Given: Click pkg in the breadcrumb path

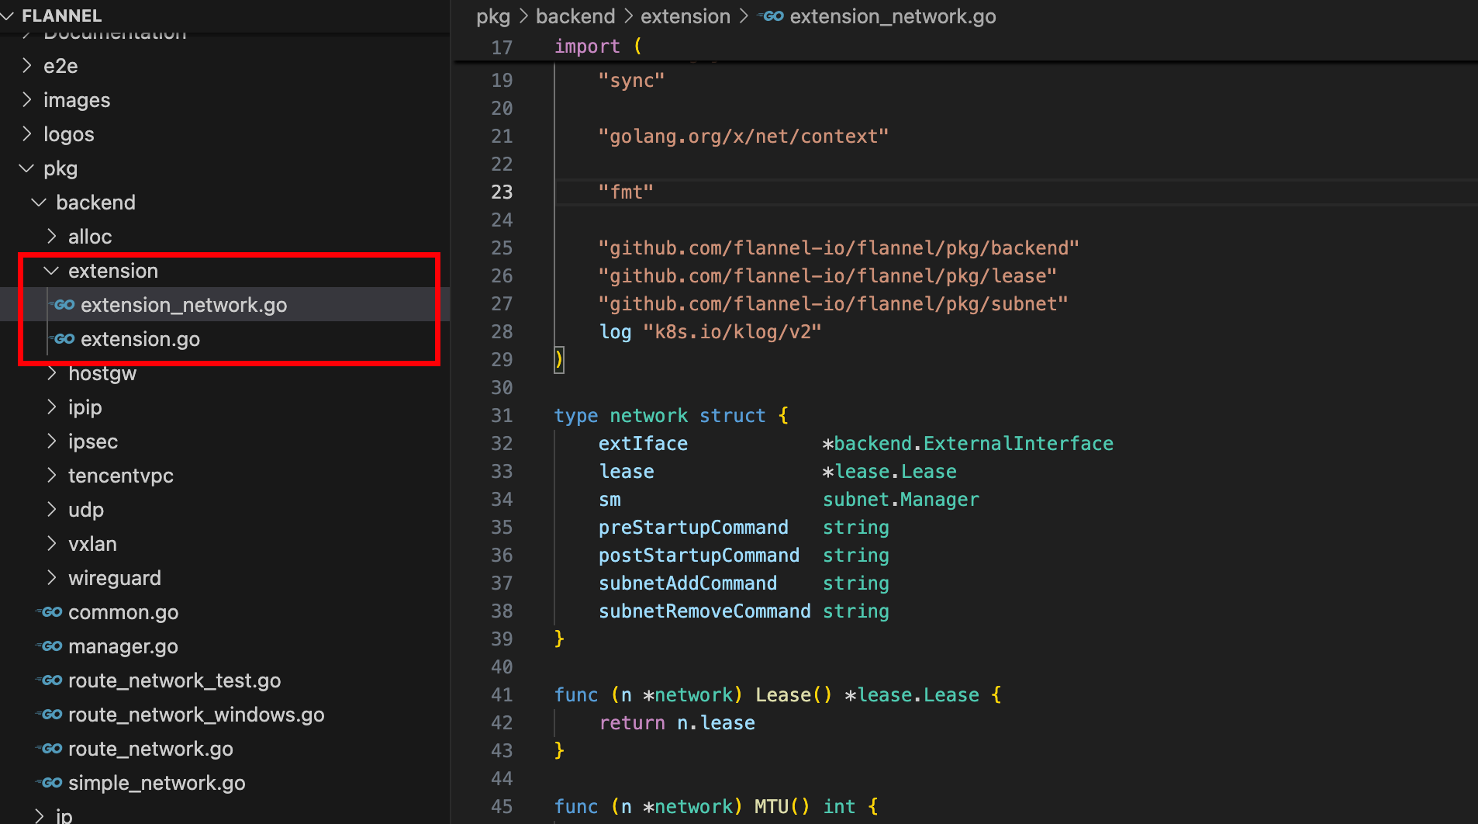Looking at the screenshot, I should coord(493,16).
